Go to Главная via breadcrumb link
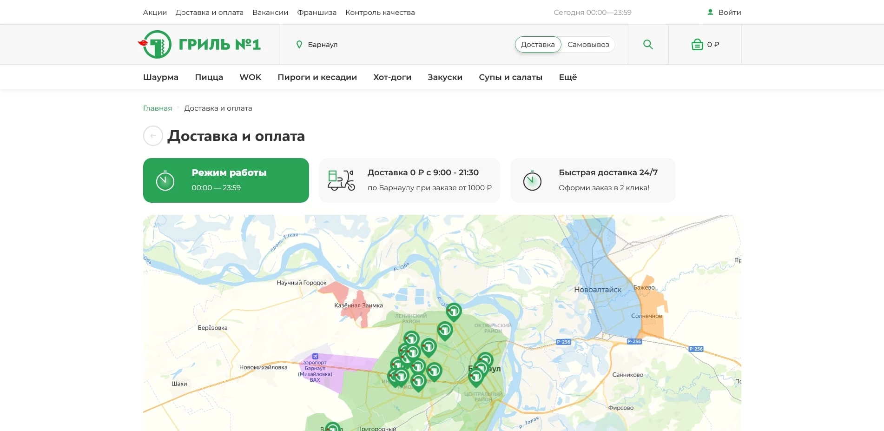884x431 pixels. tap(157, 108)
